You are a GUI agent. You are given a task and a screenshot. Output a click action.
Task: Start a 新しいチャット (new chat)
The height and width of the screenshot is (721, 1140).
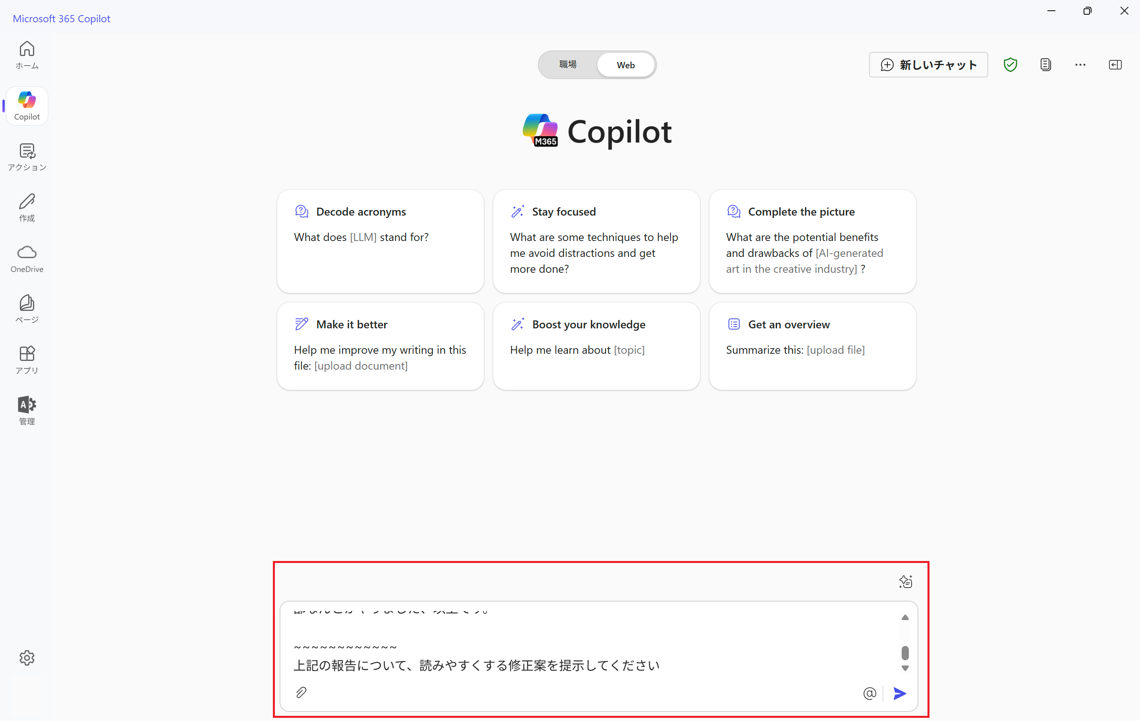pos(928,65)
